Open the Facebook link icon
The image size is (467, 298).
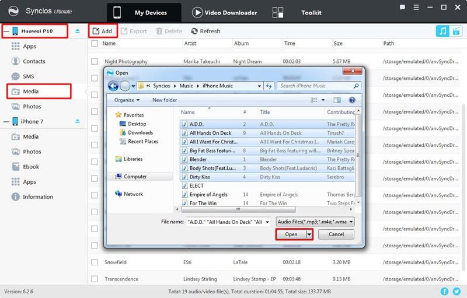pos(444,291)
